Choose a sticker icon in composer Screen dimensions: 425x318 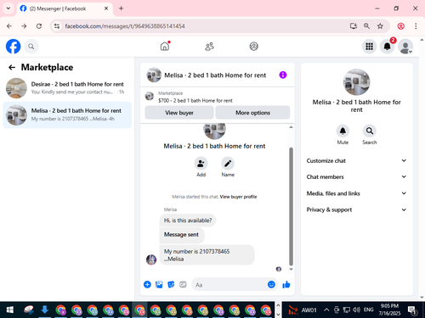[171, 284]
